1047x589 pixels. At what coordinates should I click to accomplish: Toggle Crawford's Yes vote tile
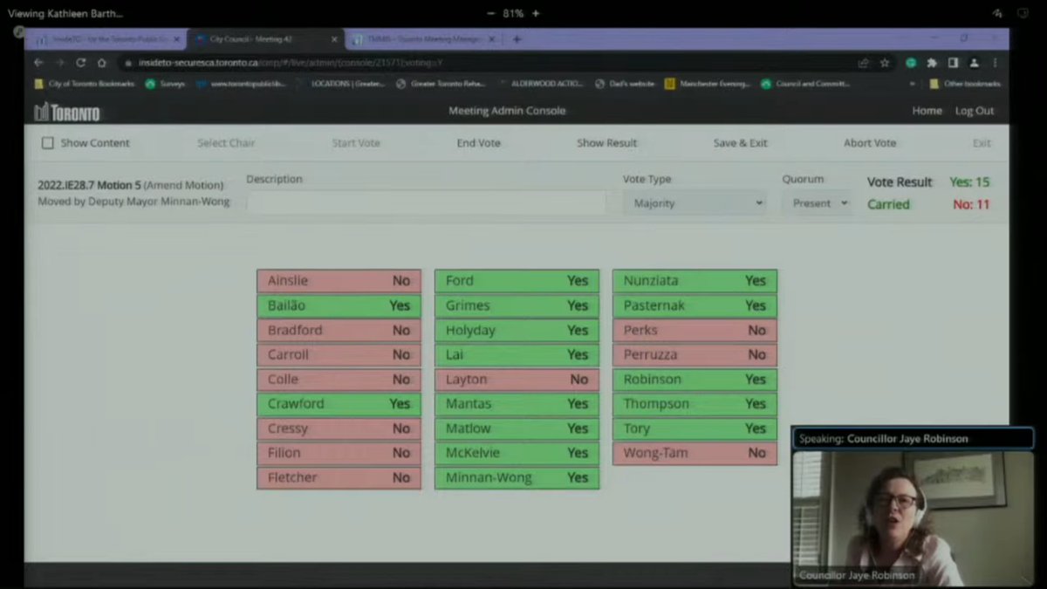point(339,404)
